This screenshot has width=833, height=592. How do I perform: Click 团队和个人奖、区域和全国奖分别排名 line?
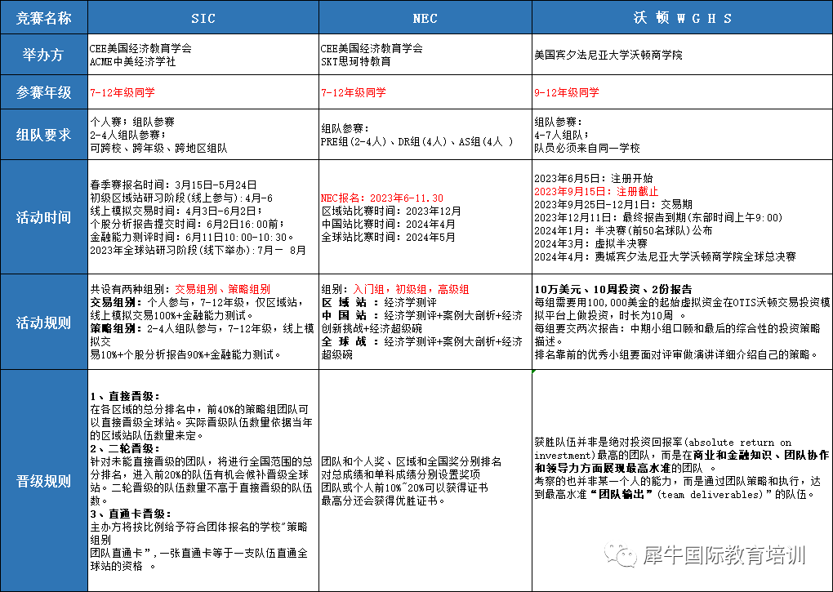click(x=411, y=461)
